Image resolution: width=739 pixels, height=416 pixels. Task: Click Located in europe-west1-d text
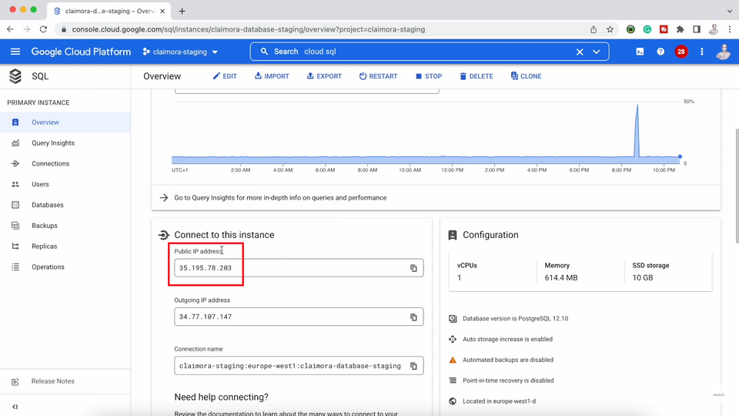(499, 401)
